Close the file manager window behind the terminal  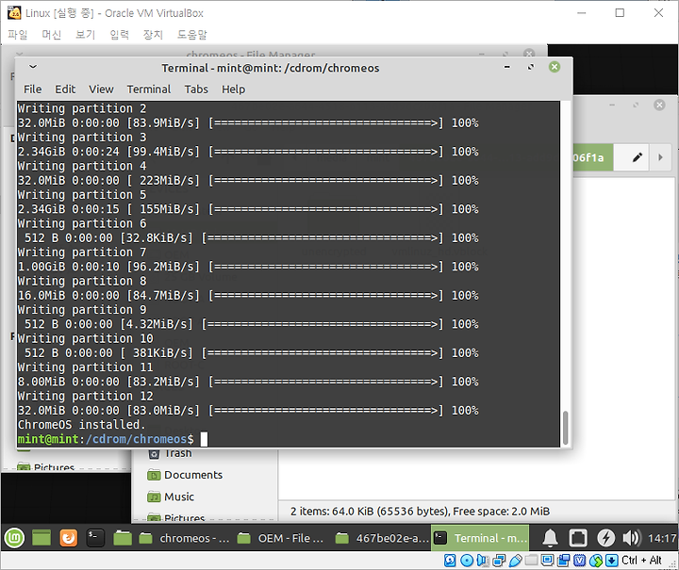tap(659, 105)
